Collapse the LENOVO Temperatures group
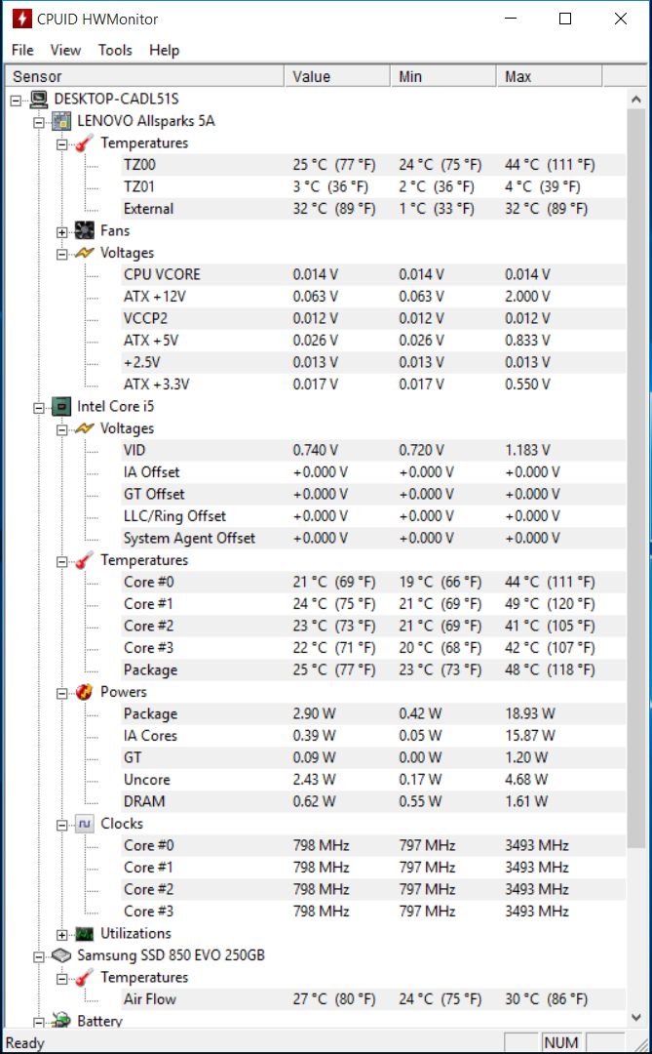Screen dimensions: 652x1054 [61, 144]
